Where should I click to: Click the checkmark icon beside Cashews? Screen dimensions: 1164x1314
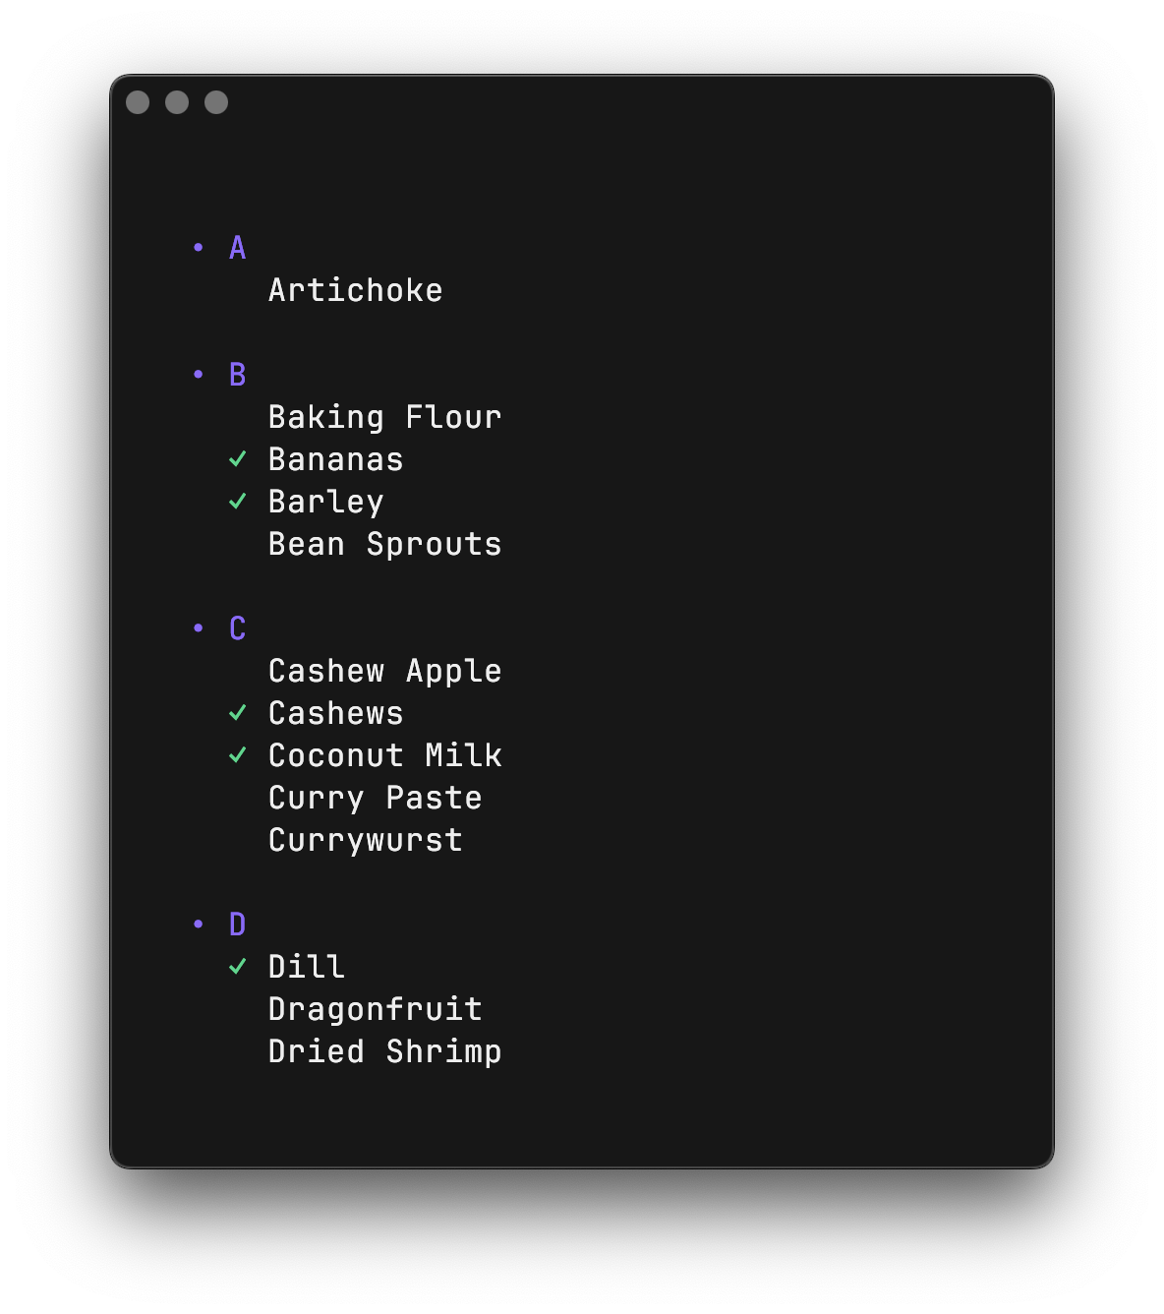pos(238,713)
